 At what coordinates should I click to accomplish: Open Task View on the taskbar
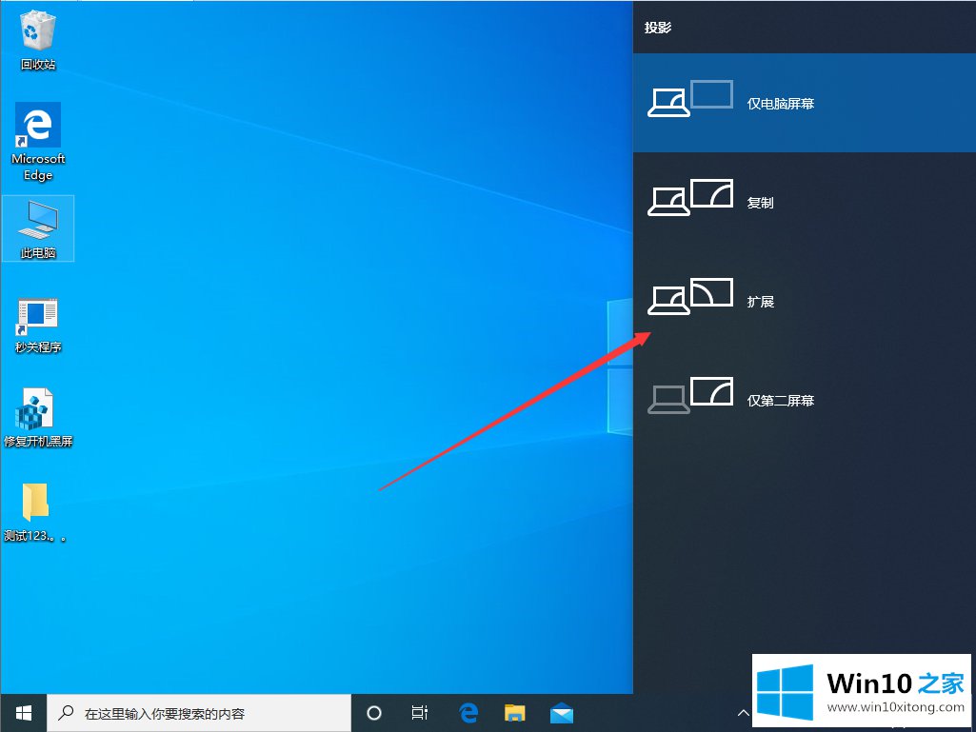tap(420, 713)
